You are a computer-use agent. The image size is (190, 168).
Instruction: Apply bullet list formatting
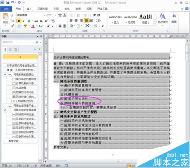71,15
